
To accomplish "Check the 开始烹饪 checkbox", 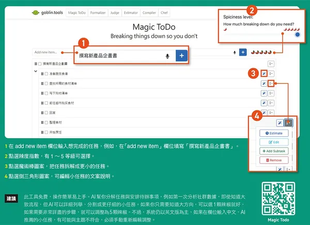I will coord(47,132).
